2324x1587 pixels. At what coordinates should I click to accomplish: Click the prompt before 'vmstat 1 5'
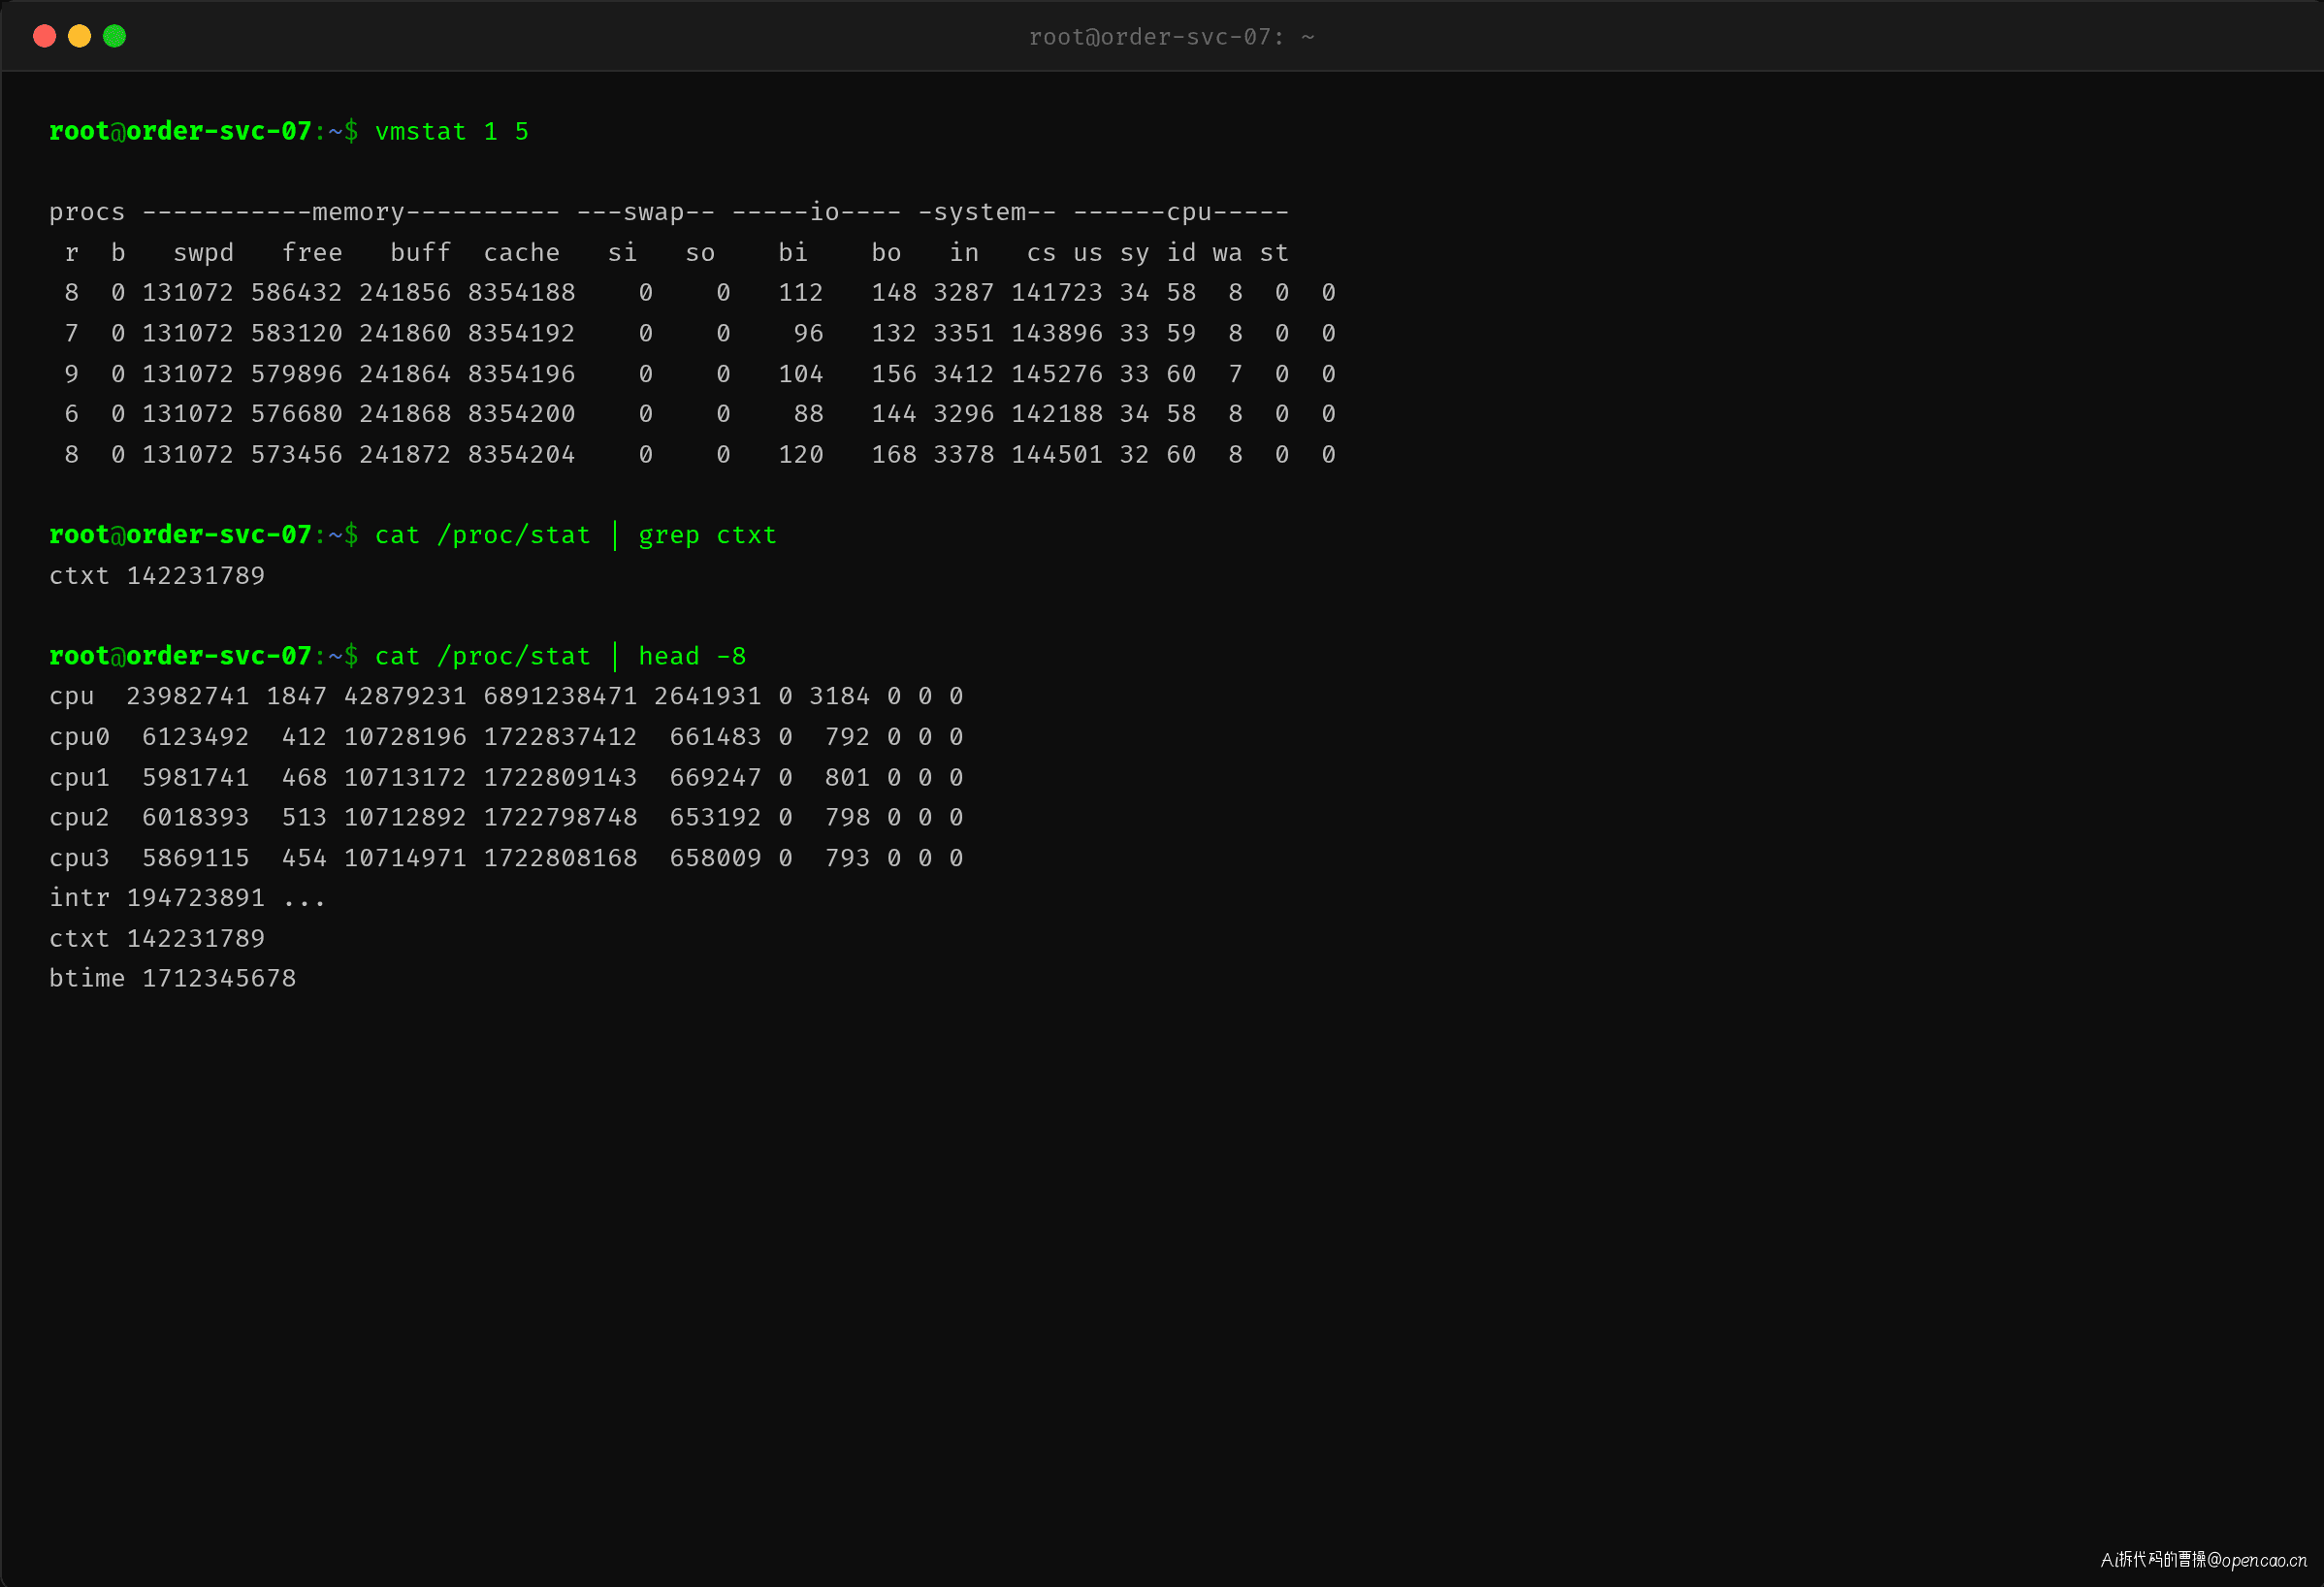tap(204, 132)
